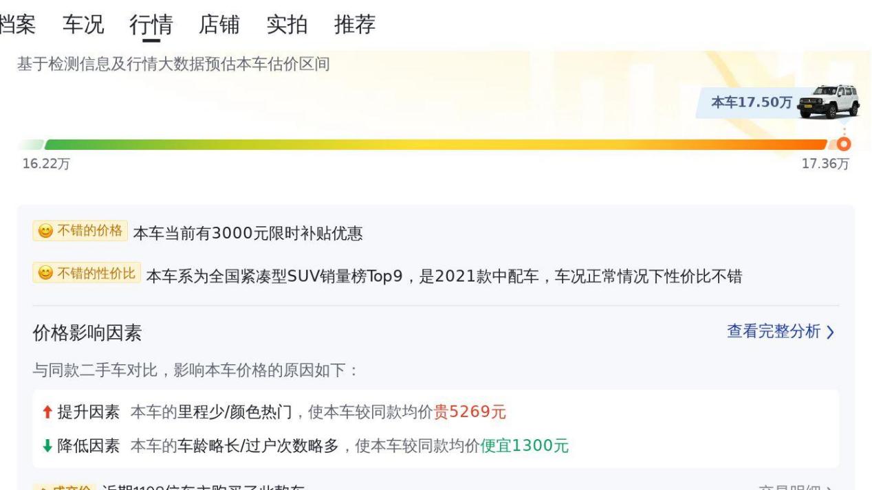Click the 贵5269元 price difference text
The height and width of the screenshot is (490, 872).
(470, 412)
